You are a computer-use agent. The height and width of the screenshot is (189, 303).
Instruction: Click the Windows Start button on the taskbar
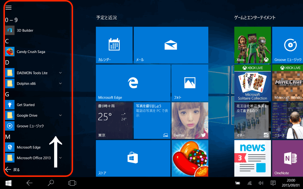pyautogui.click(x=8, y=183)
